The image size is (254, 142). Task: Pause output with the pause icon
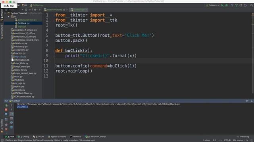(6, 114)
